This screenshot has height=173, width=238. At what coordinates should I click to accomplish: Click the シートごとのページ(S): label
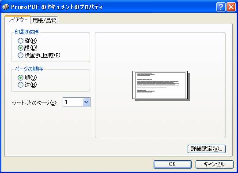pyautogui.click(x=34, y=103)
